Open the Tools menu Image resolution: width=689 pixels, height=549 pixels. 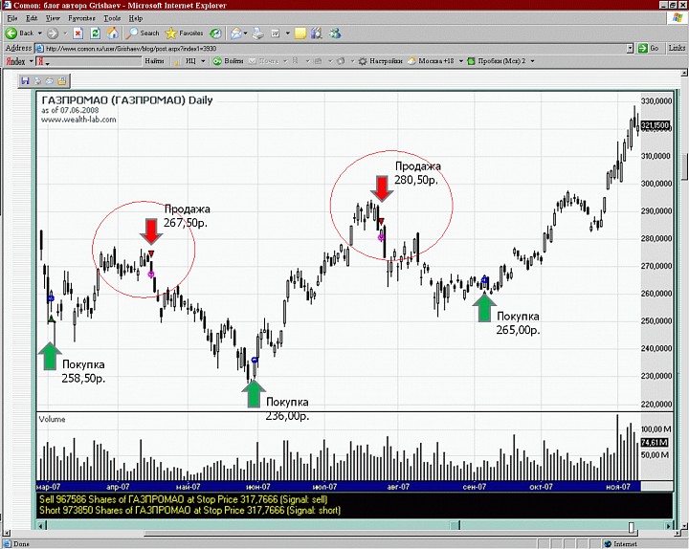click(x=112, y=18)
